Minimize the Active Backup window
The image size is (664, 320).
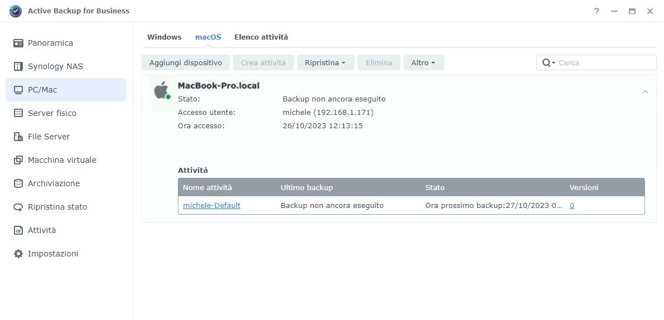614,11
